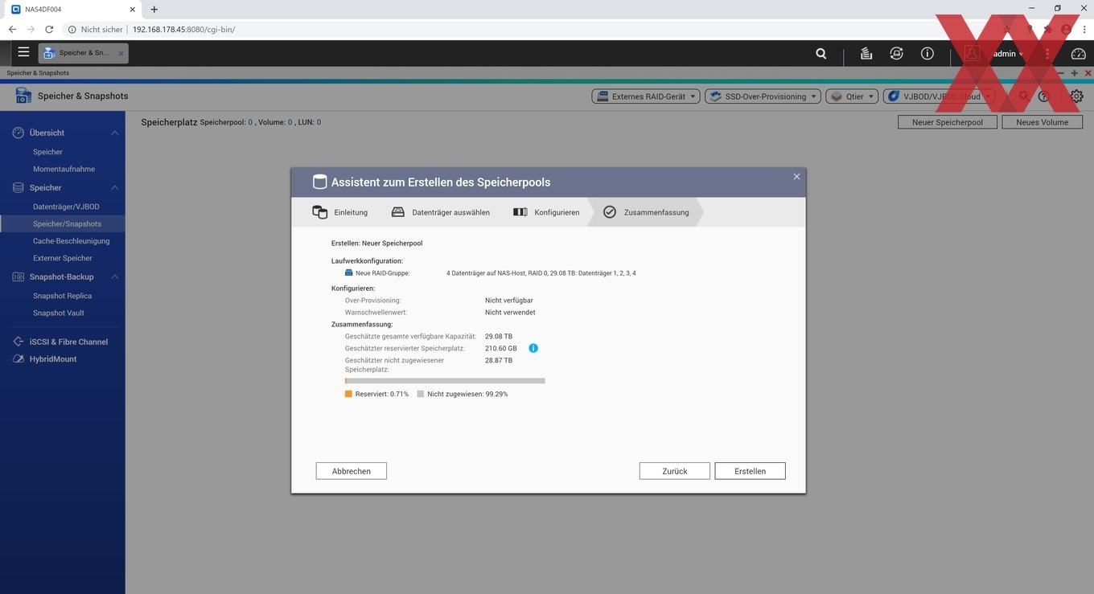Click the capacity usage progress bar
This screenshot has width=1094, height=594.
(445, 381)
